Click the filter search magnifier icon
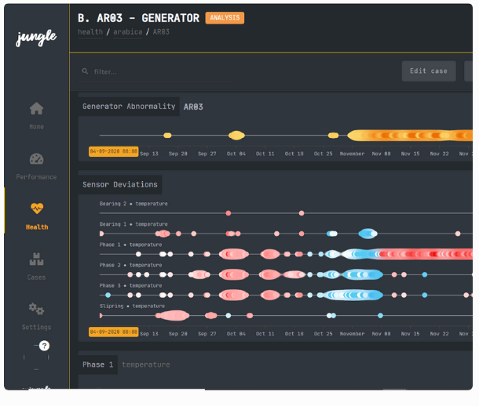Viewport: 479px width, 406px height. pyautogui.click(x=85, y=72)
